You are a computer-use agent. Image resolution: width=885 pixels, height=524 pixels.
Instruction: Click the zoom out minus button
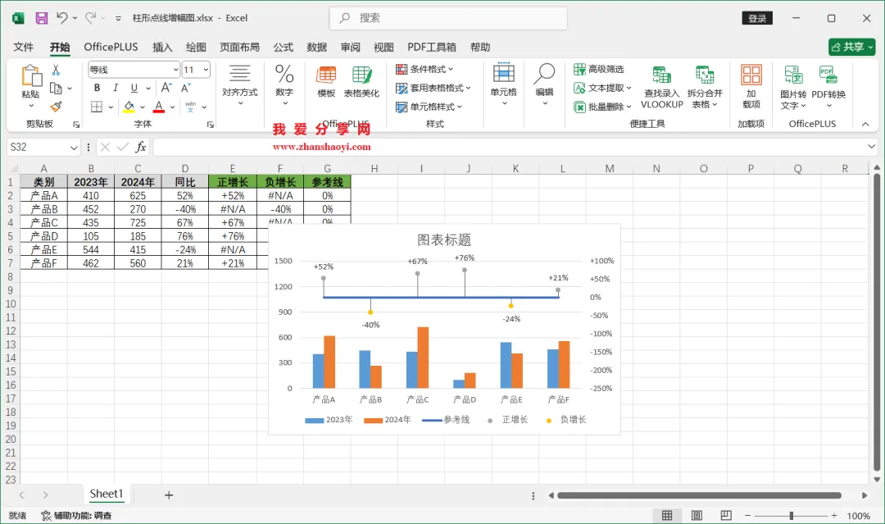coord(747,516)
